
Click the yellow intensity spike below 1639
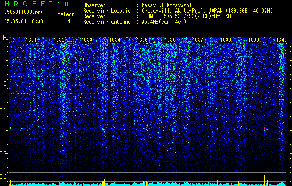coord(264,180)
